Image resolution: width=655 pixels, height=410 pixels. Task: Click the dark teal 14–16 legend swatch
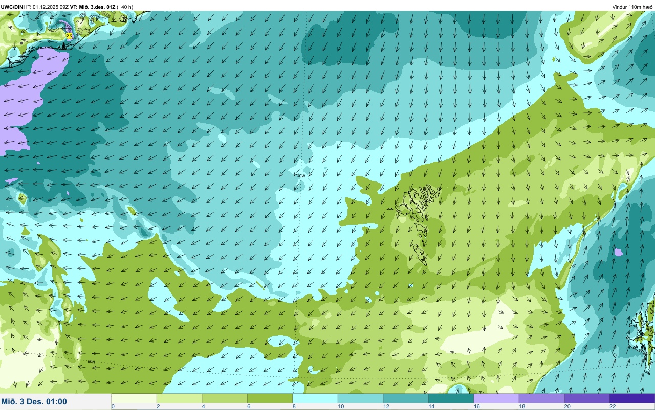[x=451, y=398]
